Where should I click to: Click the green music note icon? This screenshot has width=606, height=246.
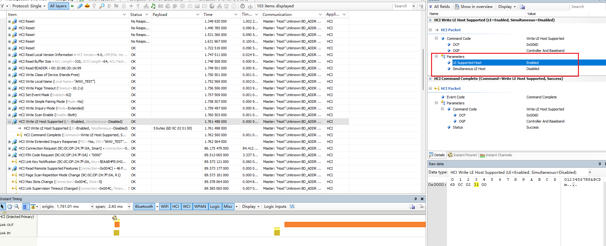coord(153,6)
